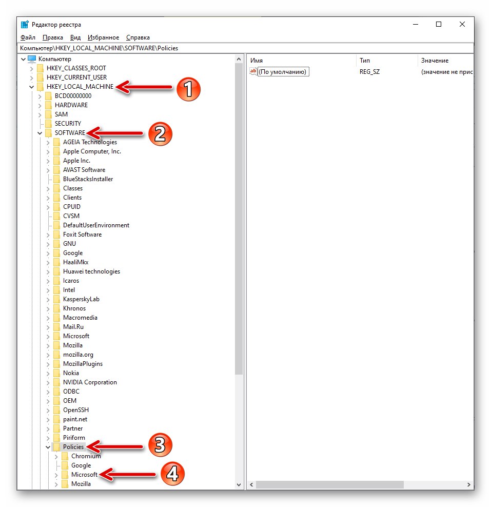
Task: Click the folder icon next to AVAST Software
Action: 57,170
